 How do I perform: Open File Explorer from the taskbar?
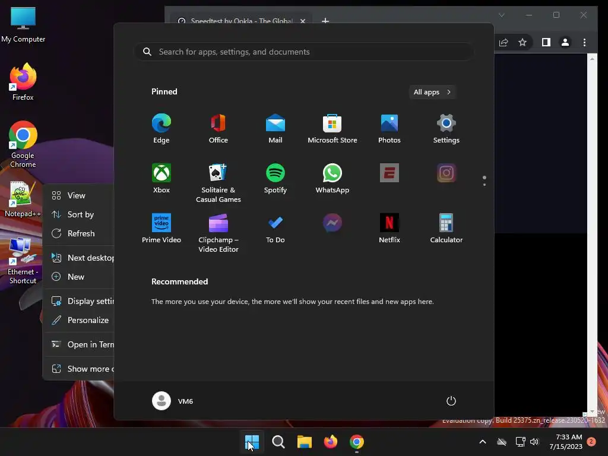point(305,442)
